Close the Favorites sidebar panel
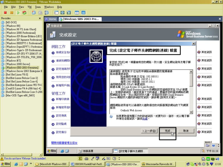Screen dimensions: 223x167 click(x=40, y=18)
